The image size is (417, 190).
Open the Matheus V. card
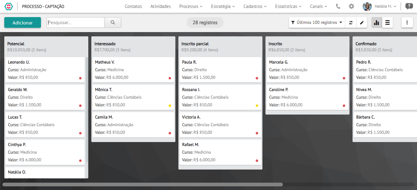click(x=133, y=70)
